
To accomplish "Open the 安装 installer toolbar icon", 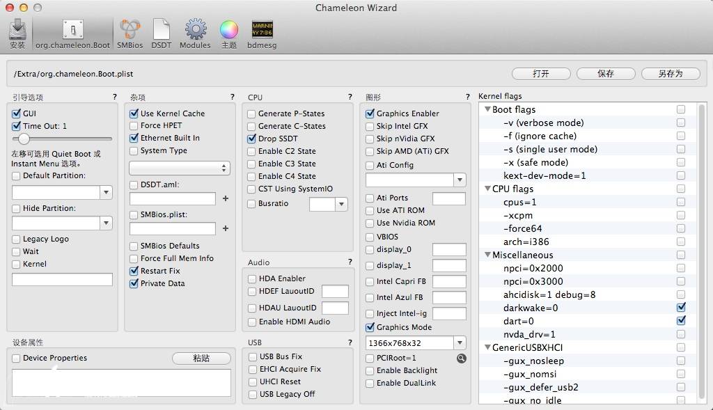I will (x=17, y=31).
